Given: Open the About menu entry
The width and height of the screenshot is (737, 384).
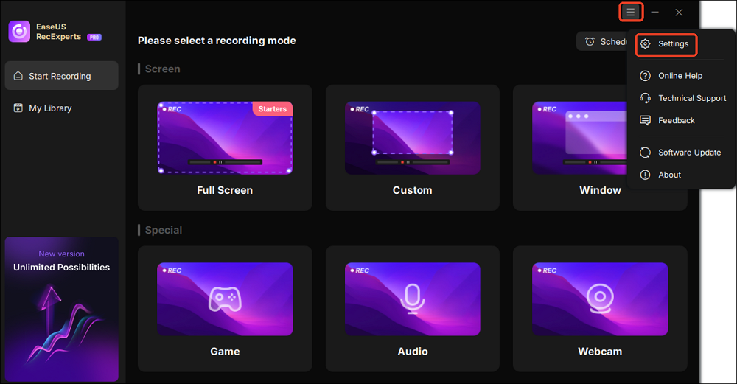Looking at the screenshot, I should [x=682, y=175].
